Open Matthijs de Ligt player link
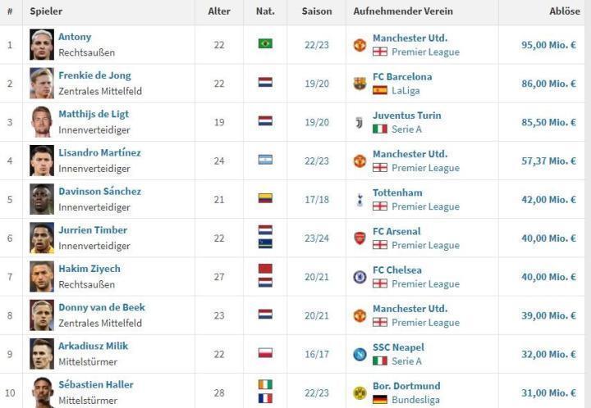The height and width of the screenshot is (408, 591). [93, 114]
